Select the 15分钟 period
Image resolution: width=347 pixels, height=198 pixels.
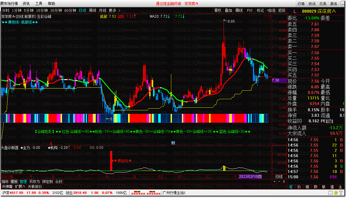click(x=42, y=10)
